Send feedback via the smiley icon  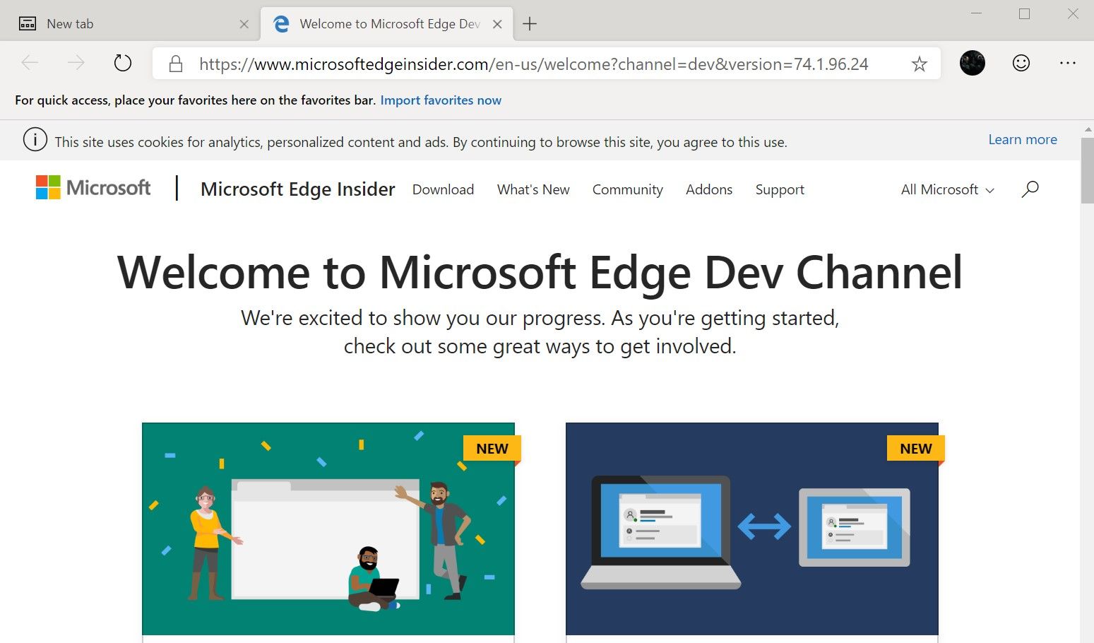[1021, 64]
